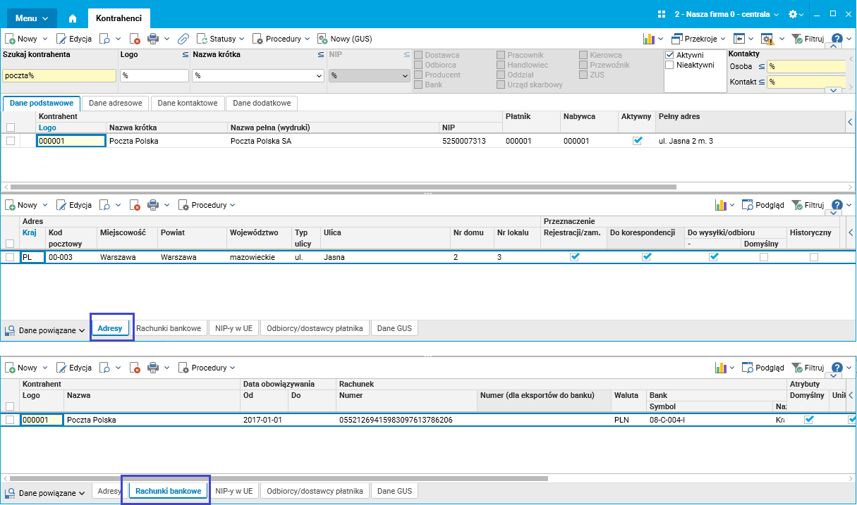Switch to the Dane kontaktowe tab
Image resolution: width=857 pixels, height=505 pixels.
(188, 103)
